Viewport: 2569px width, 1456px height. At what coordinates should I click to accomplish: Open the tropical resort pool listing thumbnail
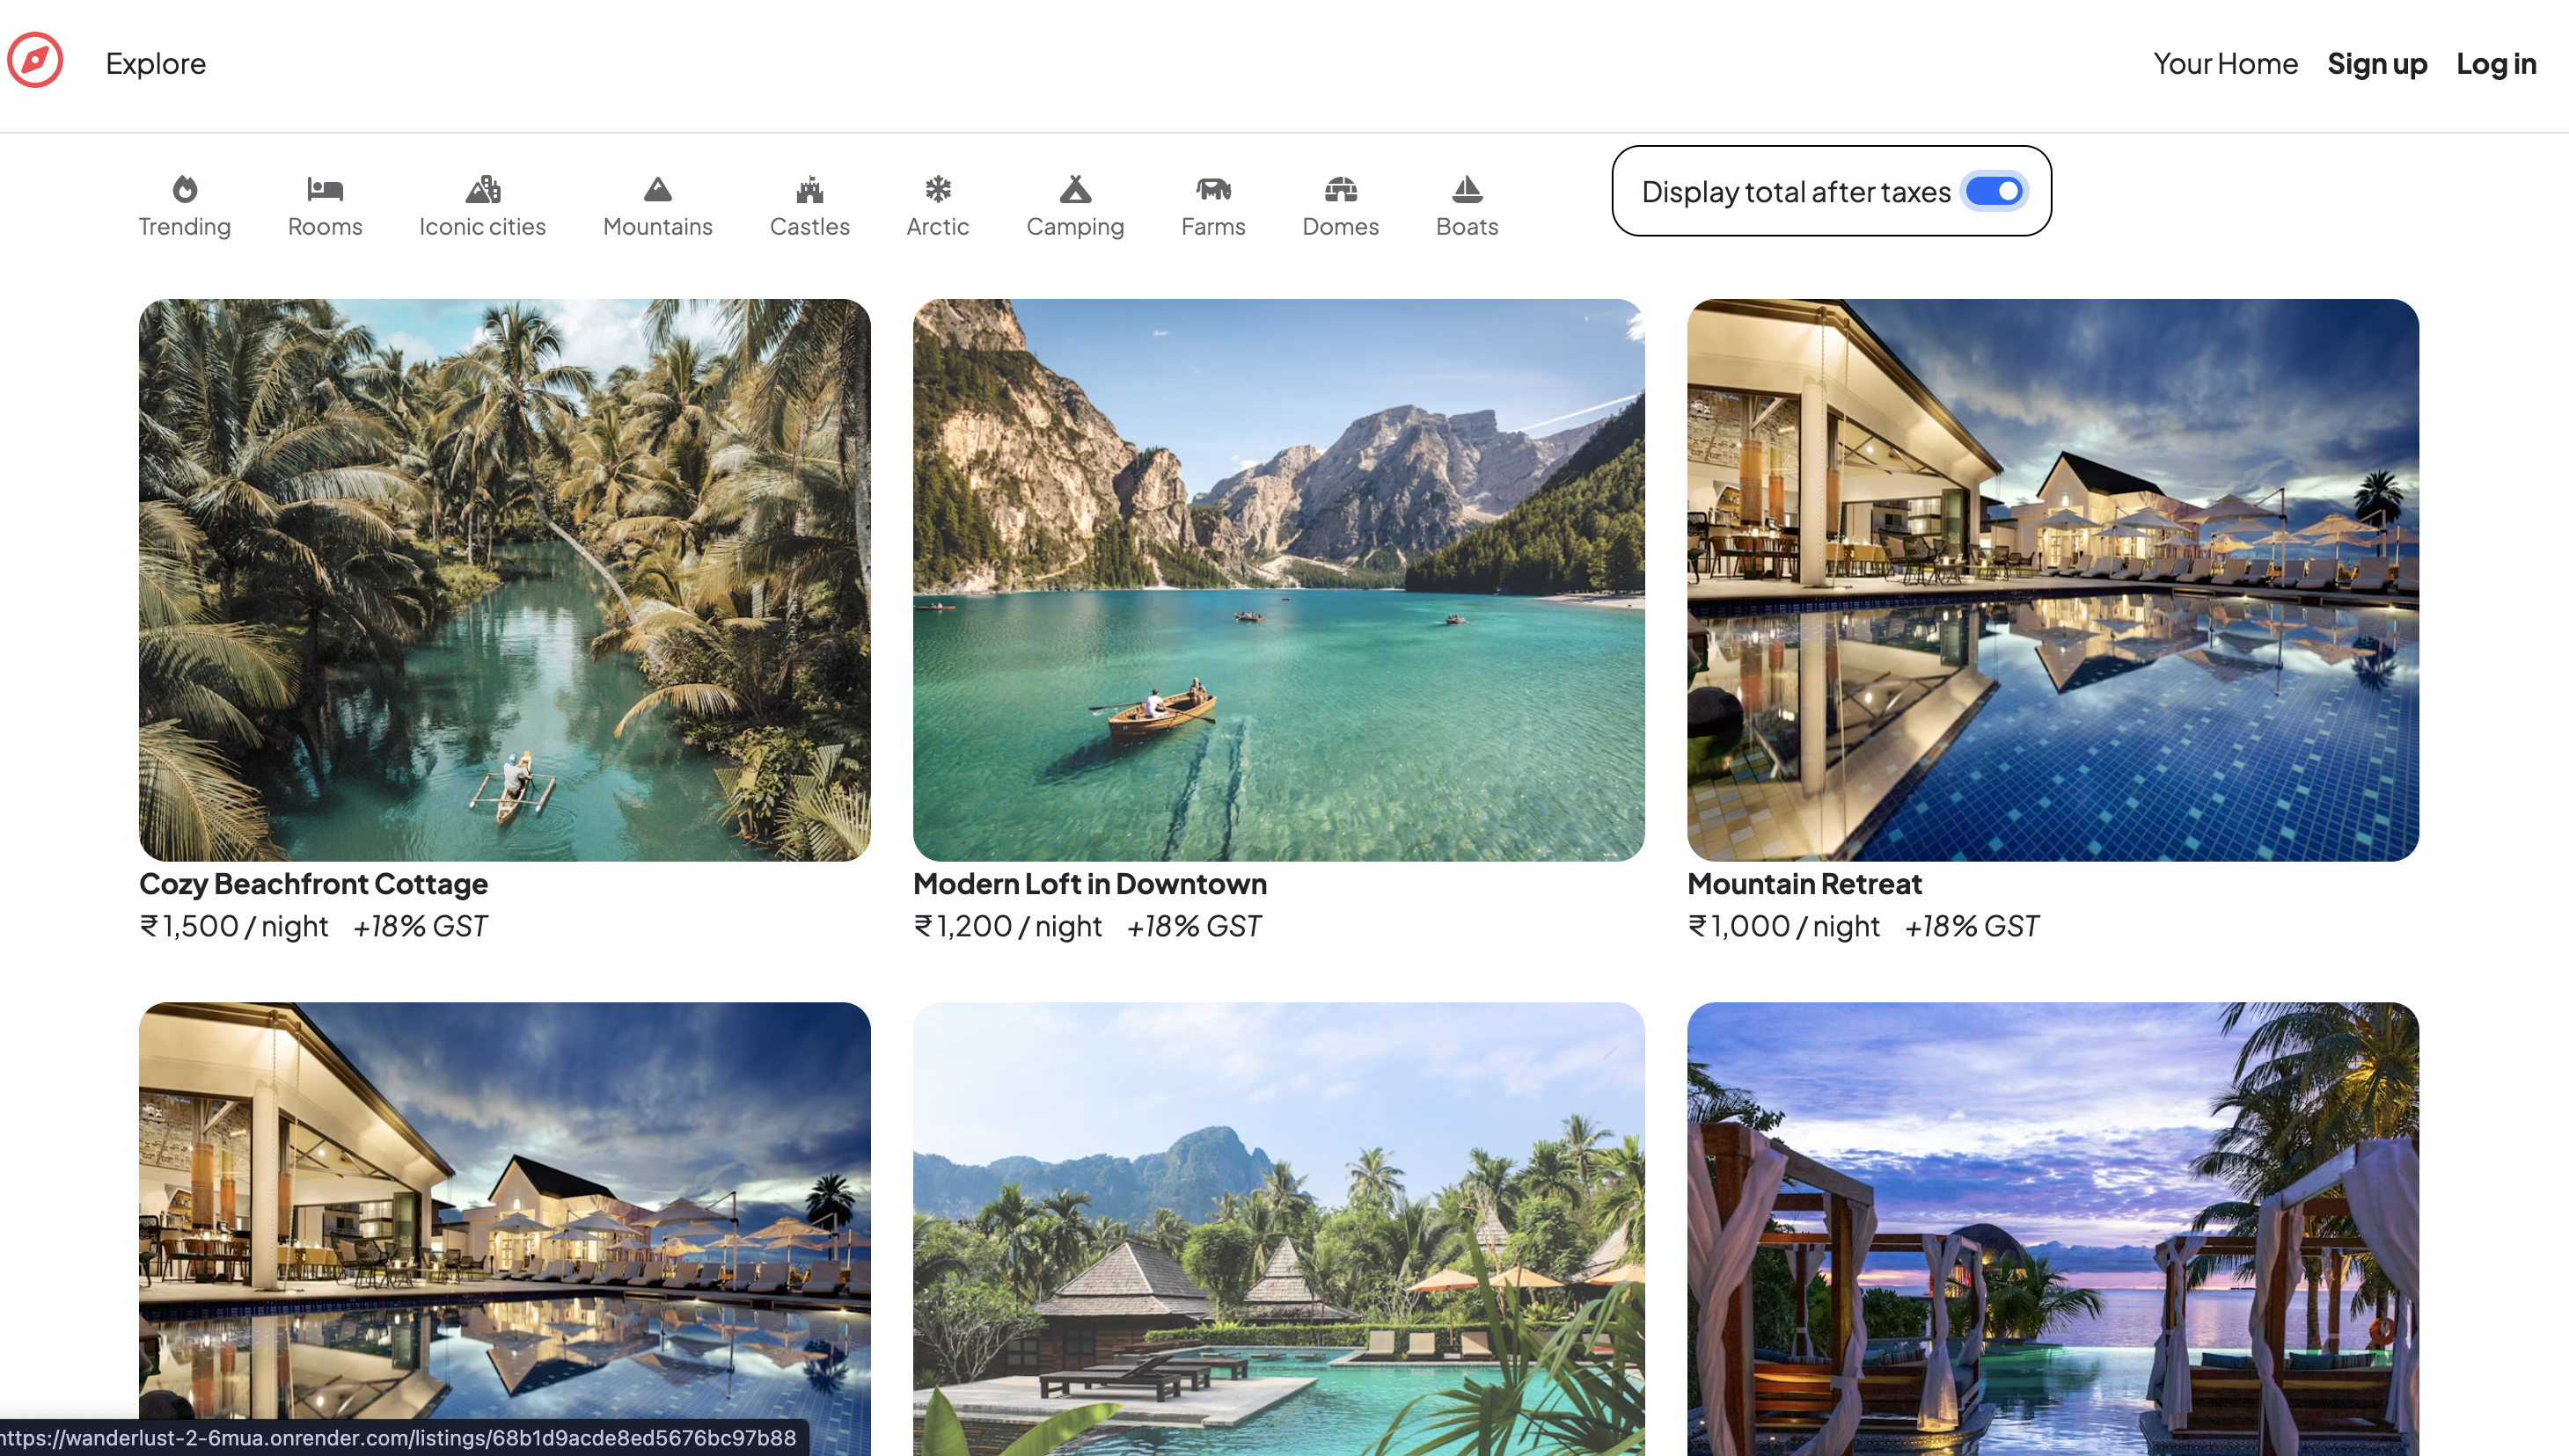click(1278, 1228)
